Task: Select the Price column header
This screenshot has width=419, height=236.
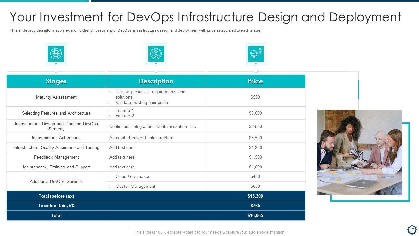Action: click(255, 81)
